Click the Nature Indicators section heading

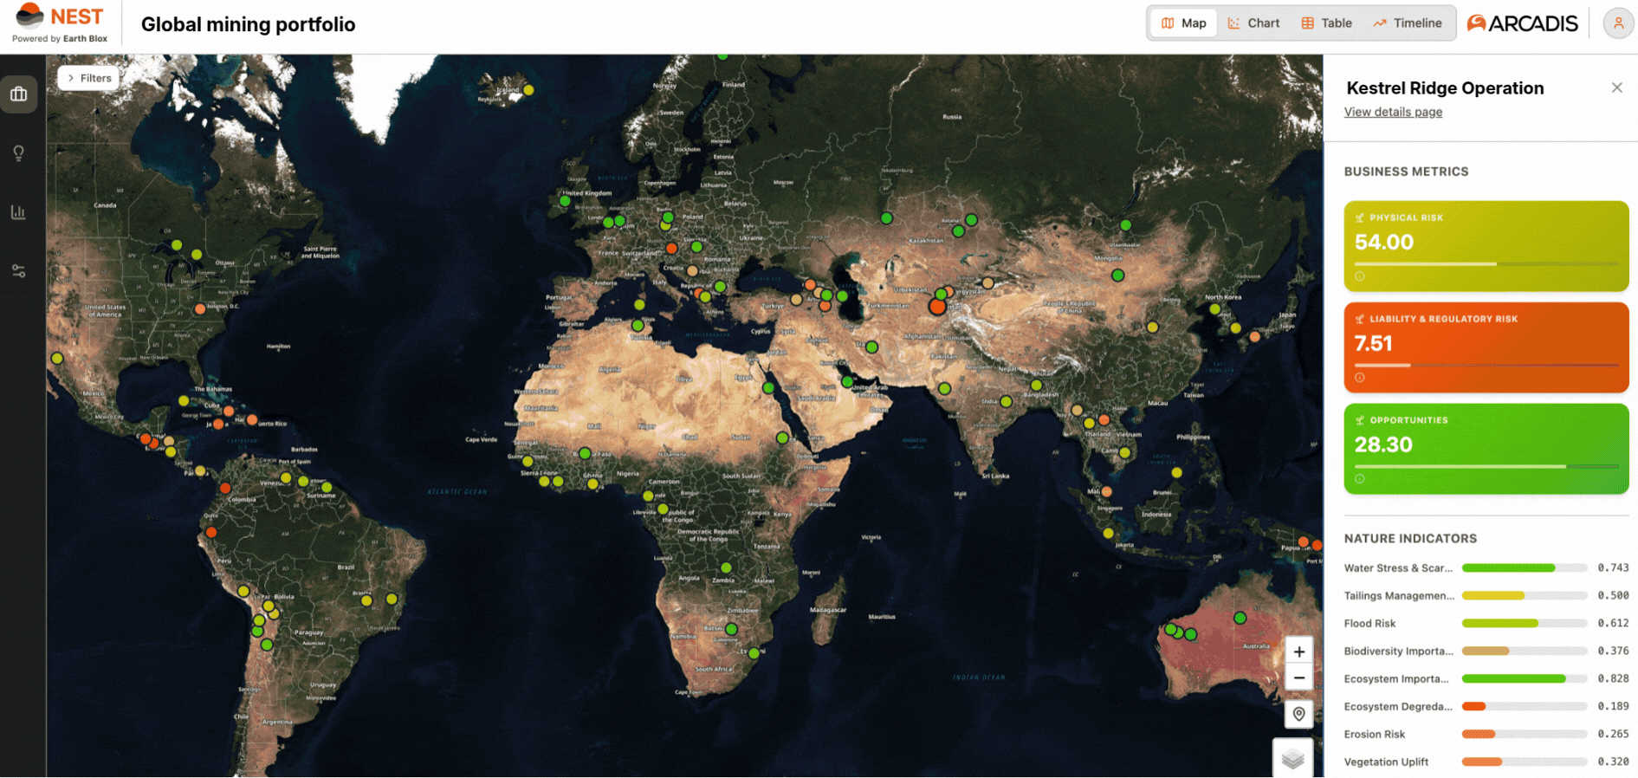(x=1410, y=539)
